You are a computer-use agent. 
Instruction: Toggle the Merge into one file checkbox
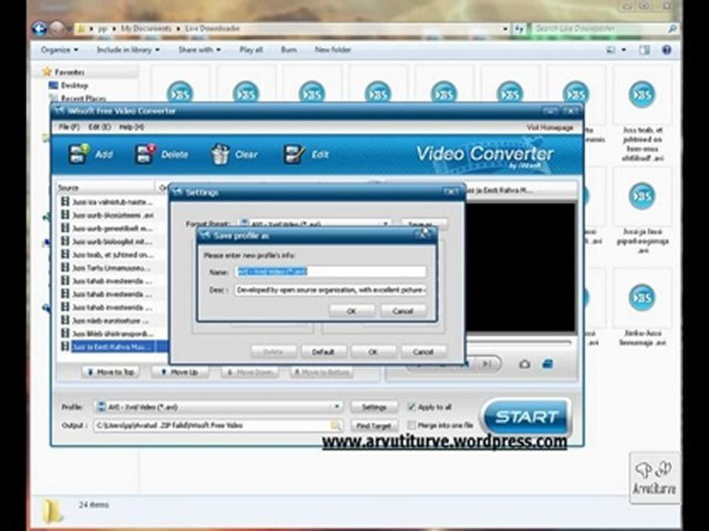[x=411, y=425]
